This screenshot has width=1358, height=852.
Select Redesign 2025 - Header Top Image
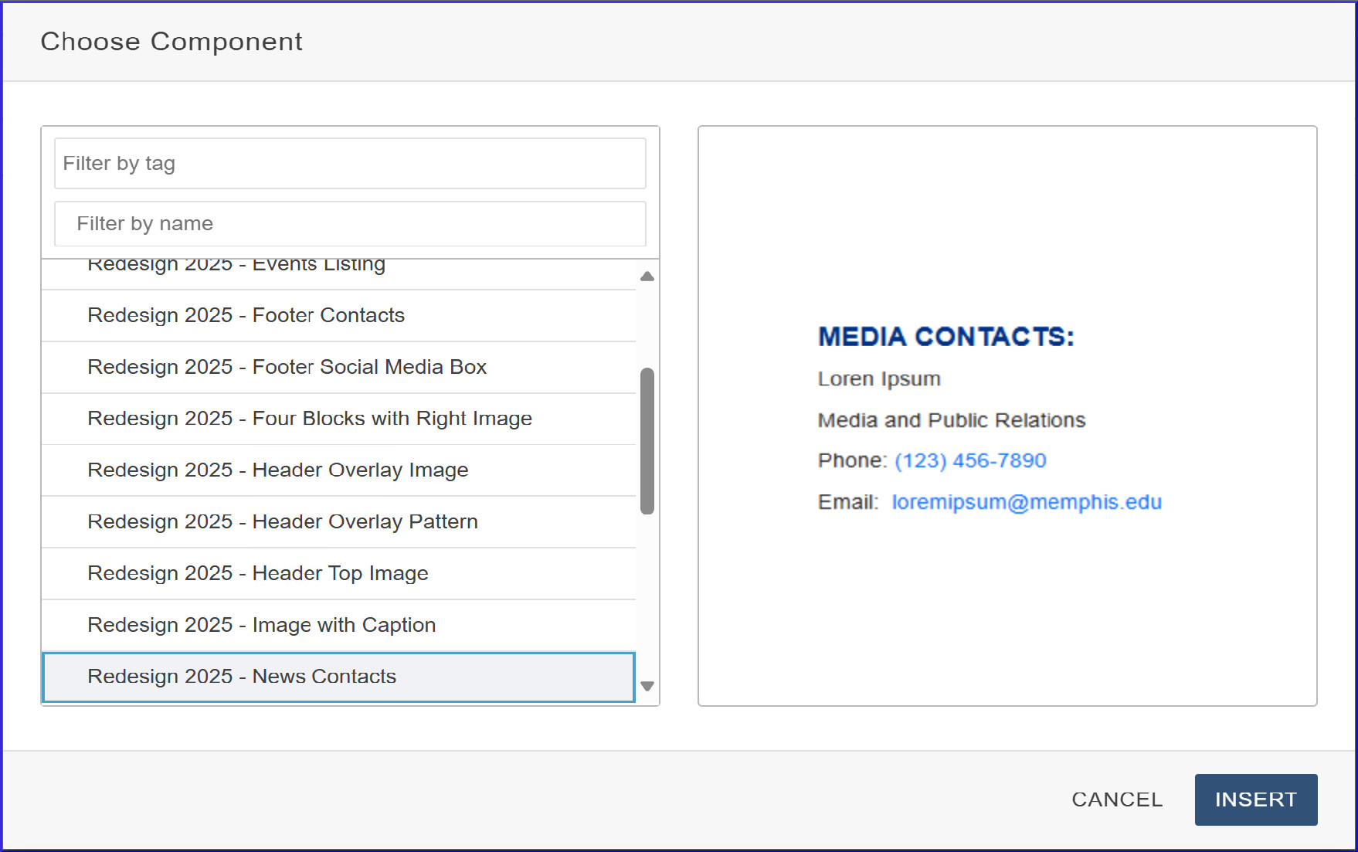257,574
